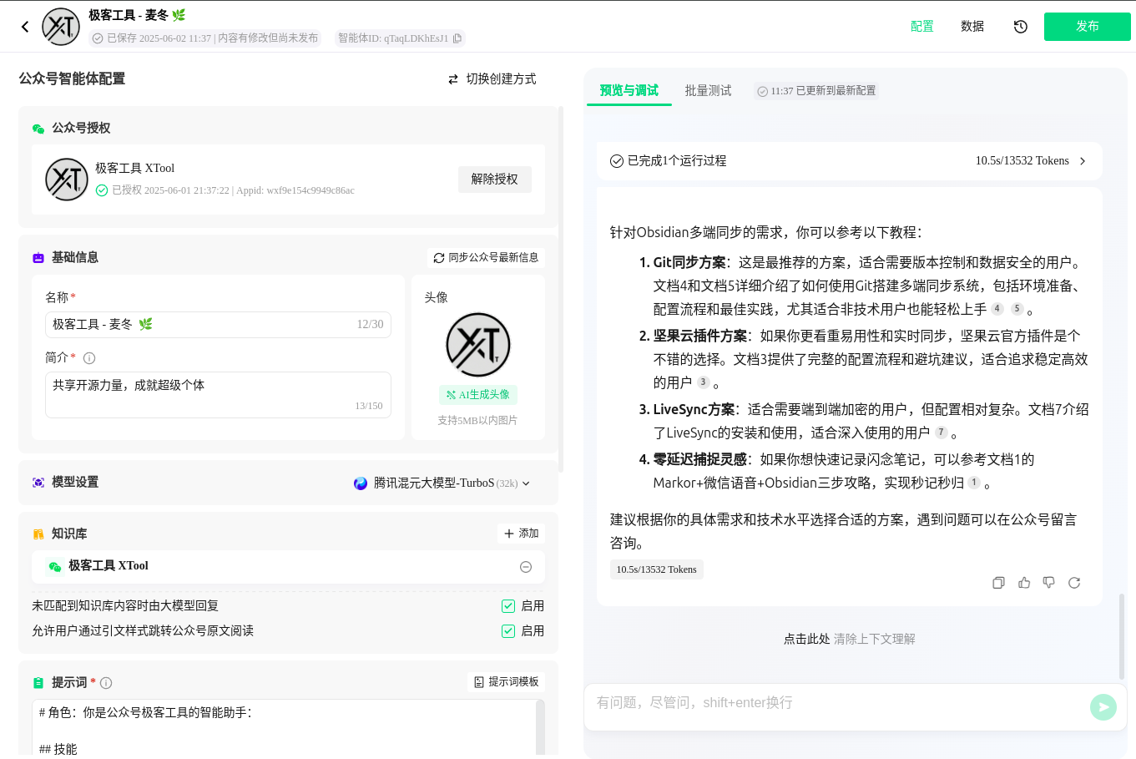Screen dimensions: 1136x759
Task: Click the back arrow icon
Action: click(x=25, y=27)
